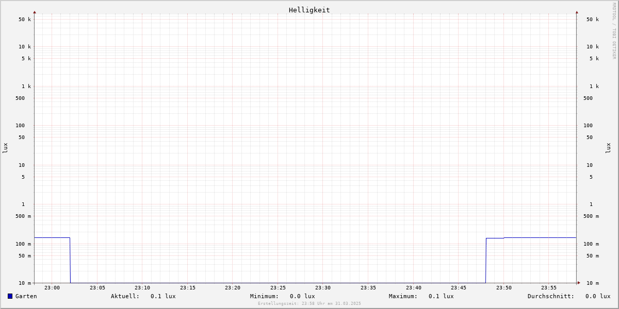Image resolution: width=619 pixels, height=309 pixels.
Task: Click the 23:55 time axis label
Action: 549,288
